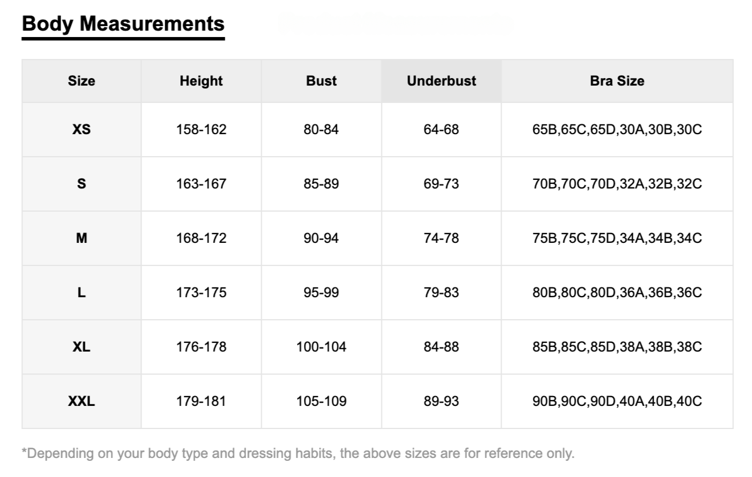Select the XL size row label
Screen dimensions: 752x477
pyautogui.click(x=82, y=347)
